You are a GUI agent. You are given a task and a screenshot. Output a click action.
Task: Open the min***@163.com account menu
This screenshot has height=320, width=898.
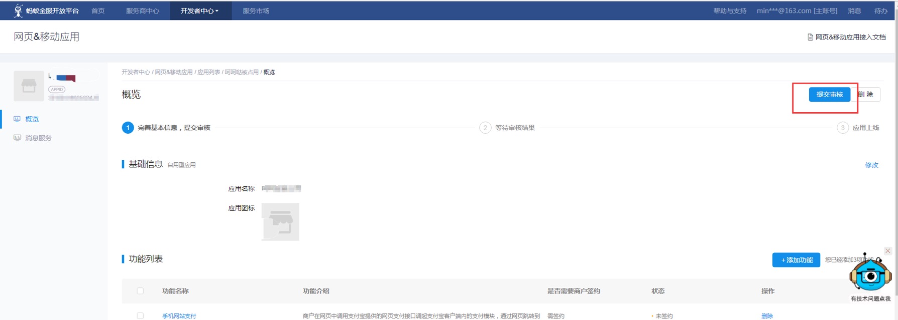pos(797,11)
